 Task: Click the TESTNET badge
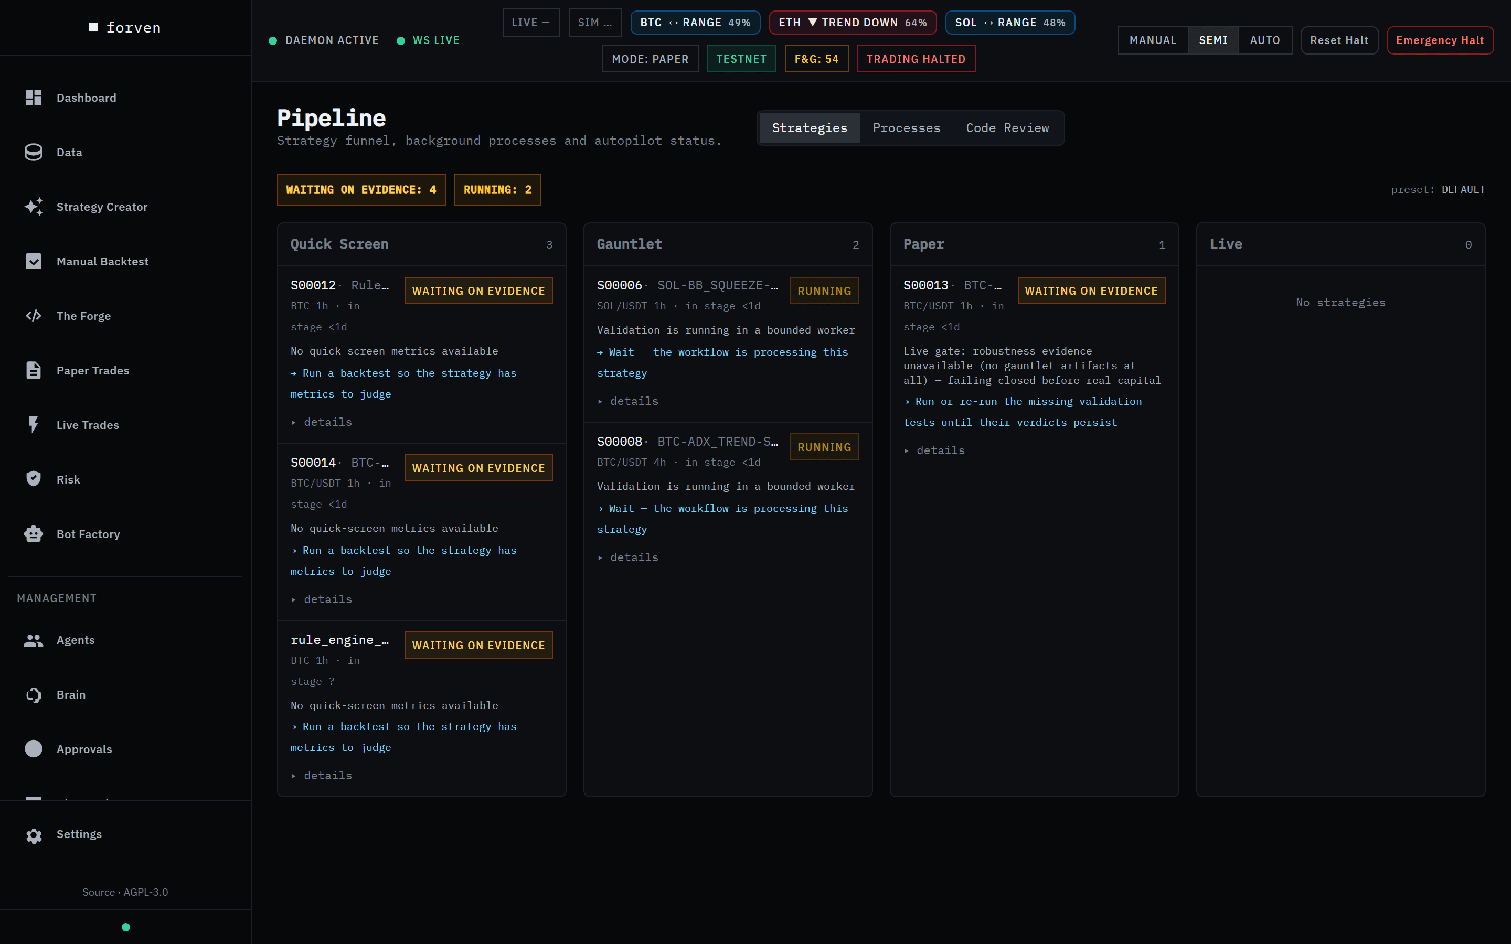(741, 59)
